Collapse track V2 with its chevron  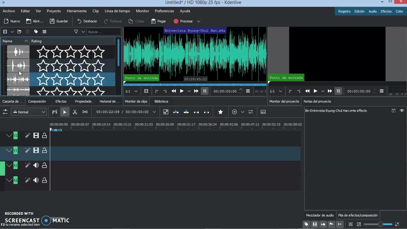pyautogui.click(x=9, y=136)
